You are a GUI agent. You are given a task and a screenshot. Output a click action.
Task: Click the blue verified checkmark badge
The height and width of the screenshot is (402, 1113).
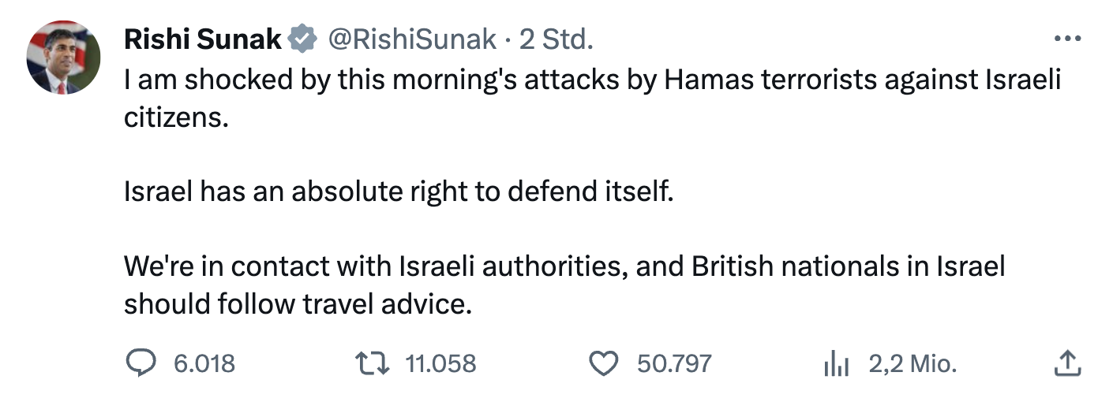pyautogui.click(x=303, y=39)
